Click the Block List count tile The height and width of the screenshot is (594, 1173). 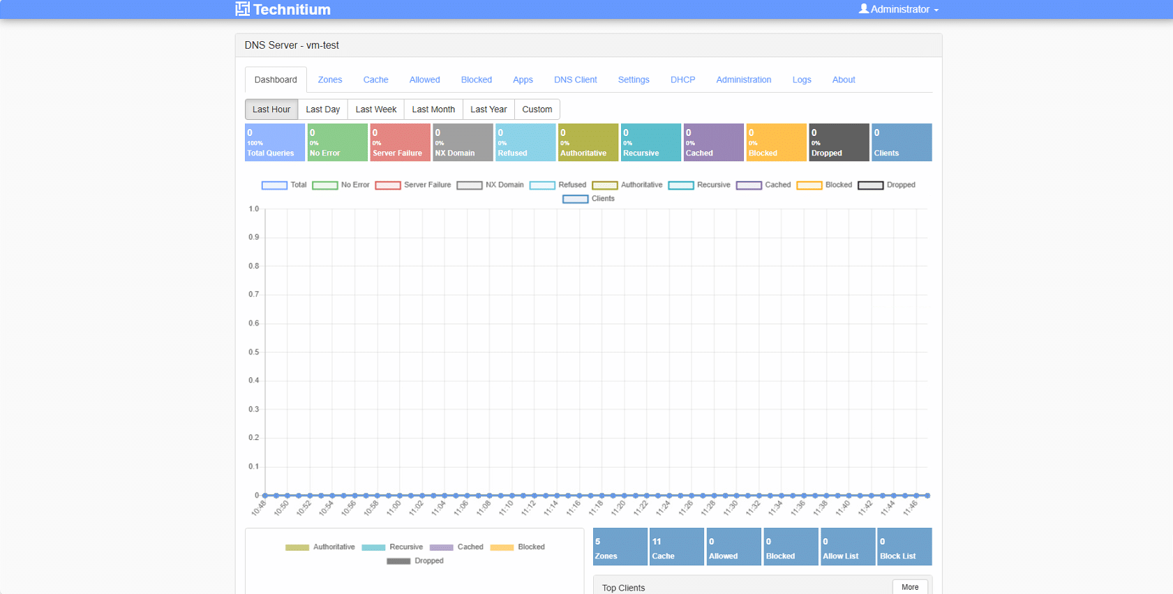coord(904,547)
